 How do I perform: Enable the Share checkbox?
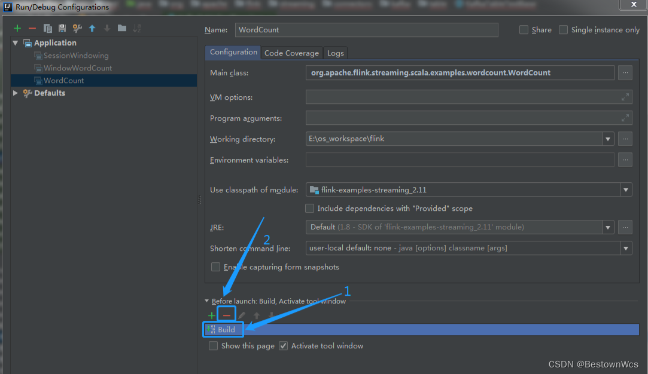coord(524,29)
